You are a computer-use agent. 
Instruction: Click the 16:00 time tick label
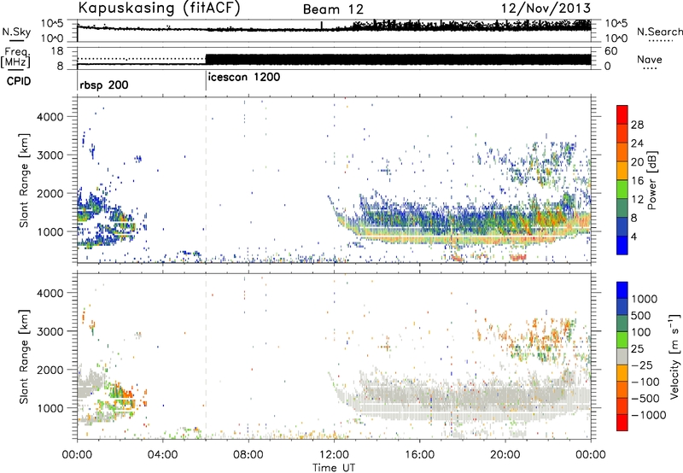pos(419,455)
